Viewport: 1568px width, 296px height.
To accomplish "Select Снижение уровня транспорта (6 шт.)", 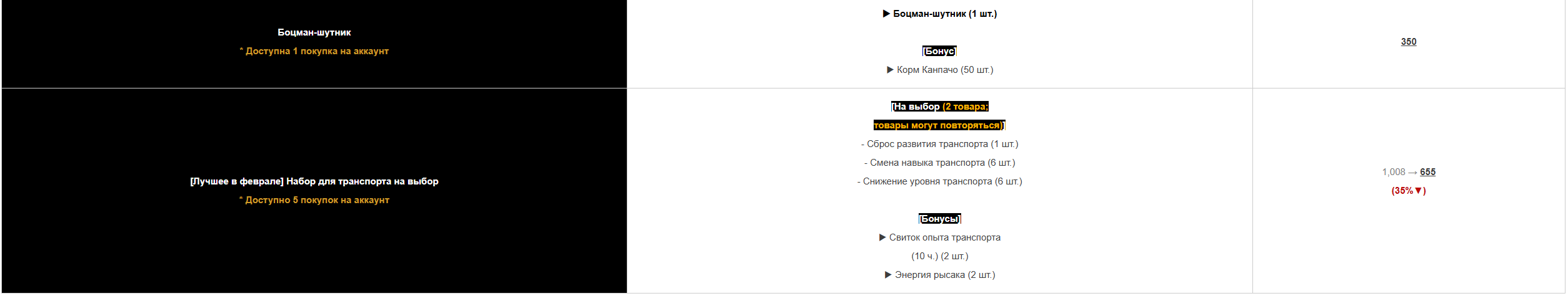I will coord(939,181).
